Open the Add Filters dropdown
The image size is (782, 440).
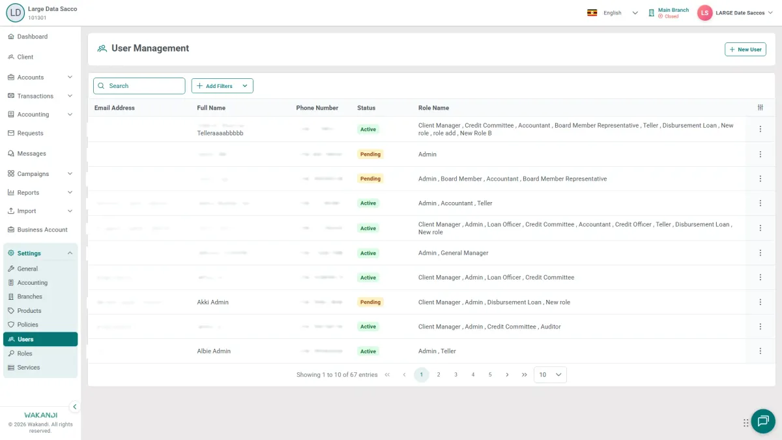pyautogui.click(x=222, y=86)
